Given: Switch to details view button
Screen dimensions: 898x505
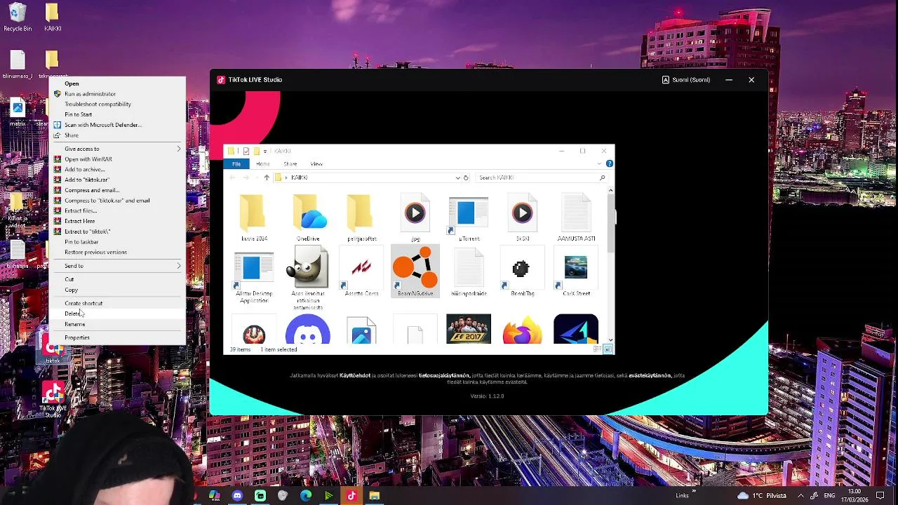Looking at the screenshot, I should click(x=597, y=349).
